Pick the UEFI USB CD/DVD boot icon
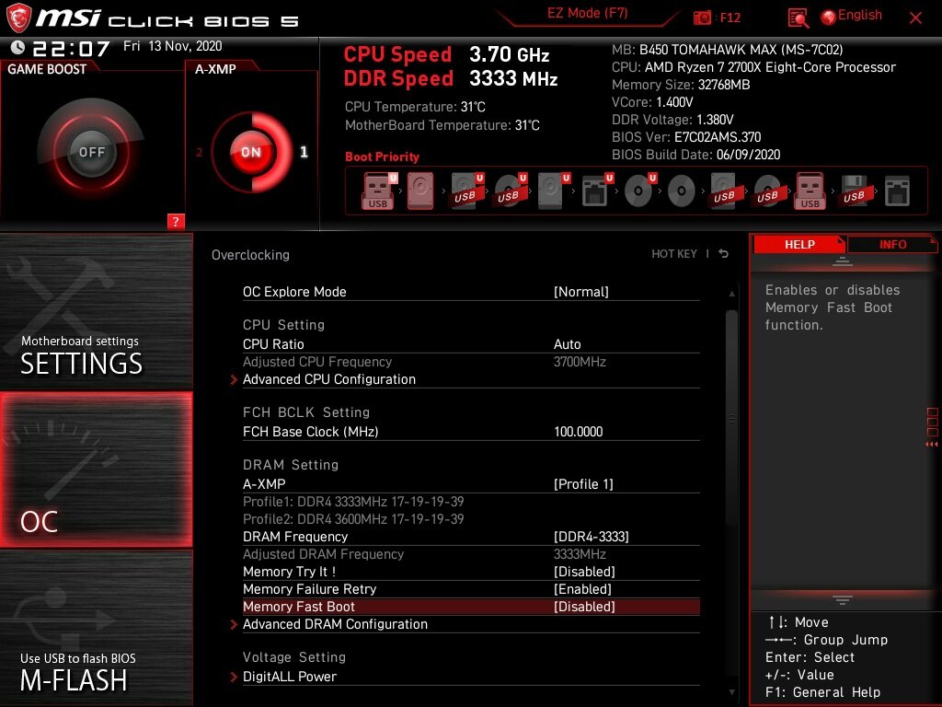 tap(510, 191)
